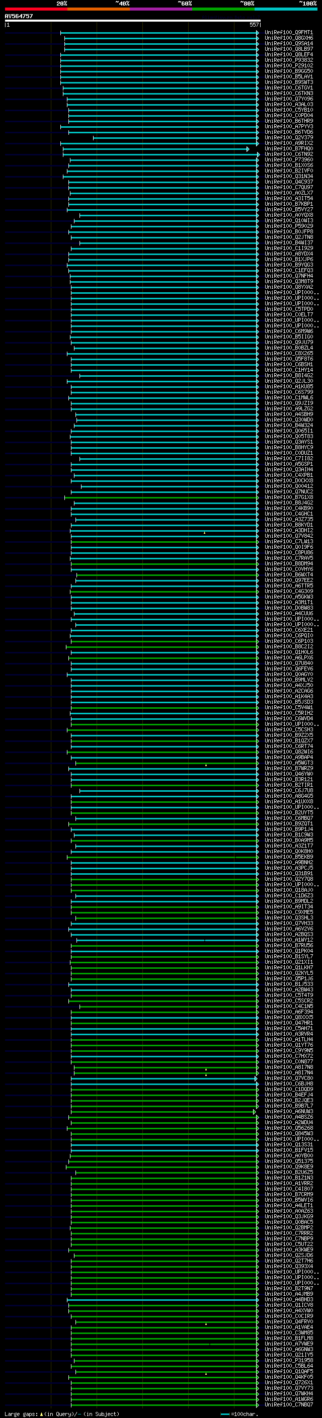Open hit UniRef100_Q3JKG9
The height and width of the screenshot is (1418, 322).
pos(288,1216)
